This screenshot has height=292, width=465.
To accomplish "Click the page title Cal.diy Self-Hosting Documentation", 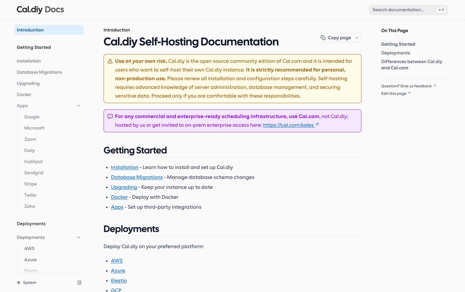I will tap(191, 42).
